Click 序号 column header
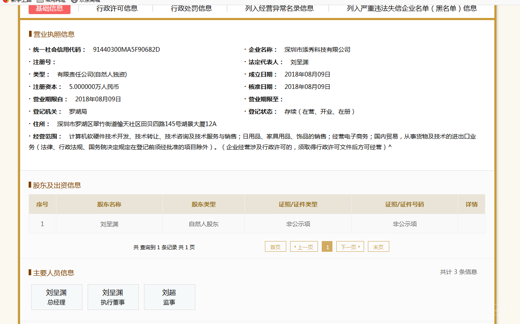Screen dimensions: 520x324 [42, 204]
